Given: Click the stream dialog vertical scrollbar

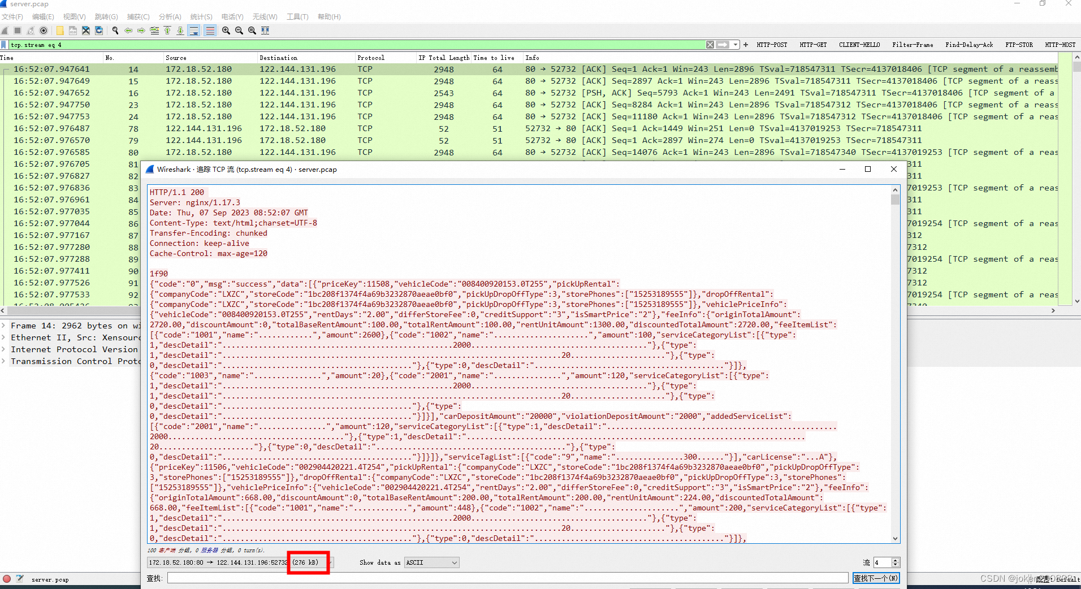Looking at the screenshot, I should tap(895, 364).
